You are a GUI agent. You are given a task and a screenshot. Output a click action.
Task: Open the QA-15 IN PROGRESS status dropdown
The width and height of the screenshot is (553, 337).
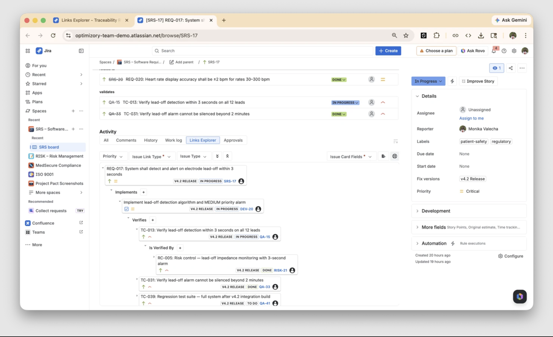[x=345, y=103]
